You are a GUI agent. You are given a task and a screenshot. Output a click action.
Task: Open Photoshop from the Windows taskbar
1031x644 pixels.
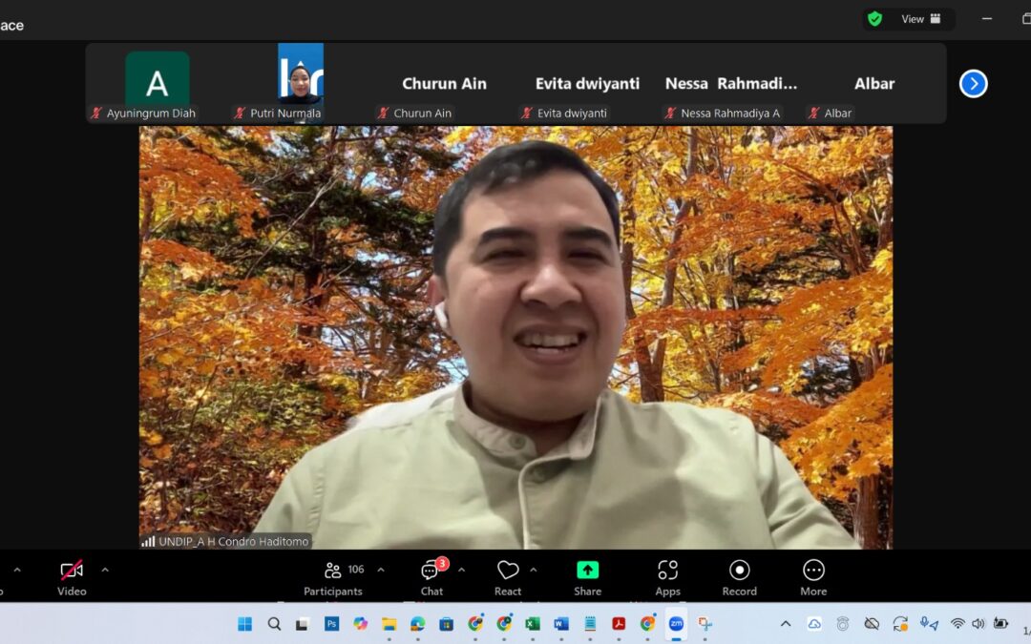(331, 624)
